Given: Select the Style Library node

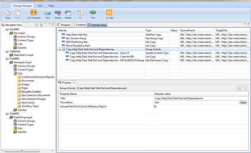Looking at the screenshot, I should click(x=28, y=103).
